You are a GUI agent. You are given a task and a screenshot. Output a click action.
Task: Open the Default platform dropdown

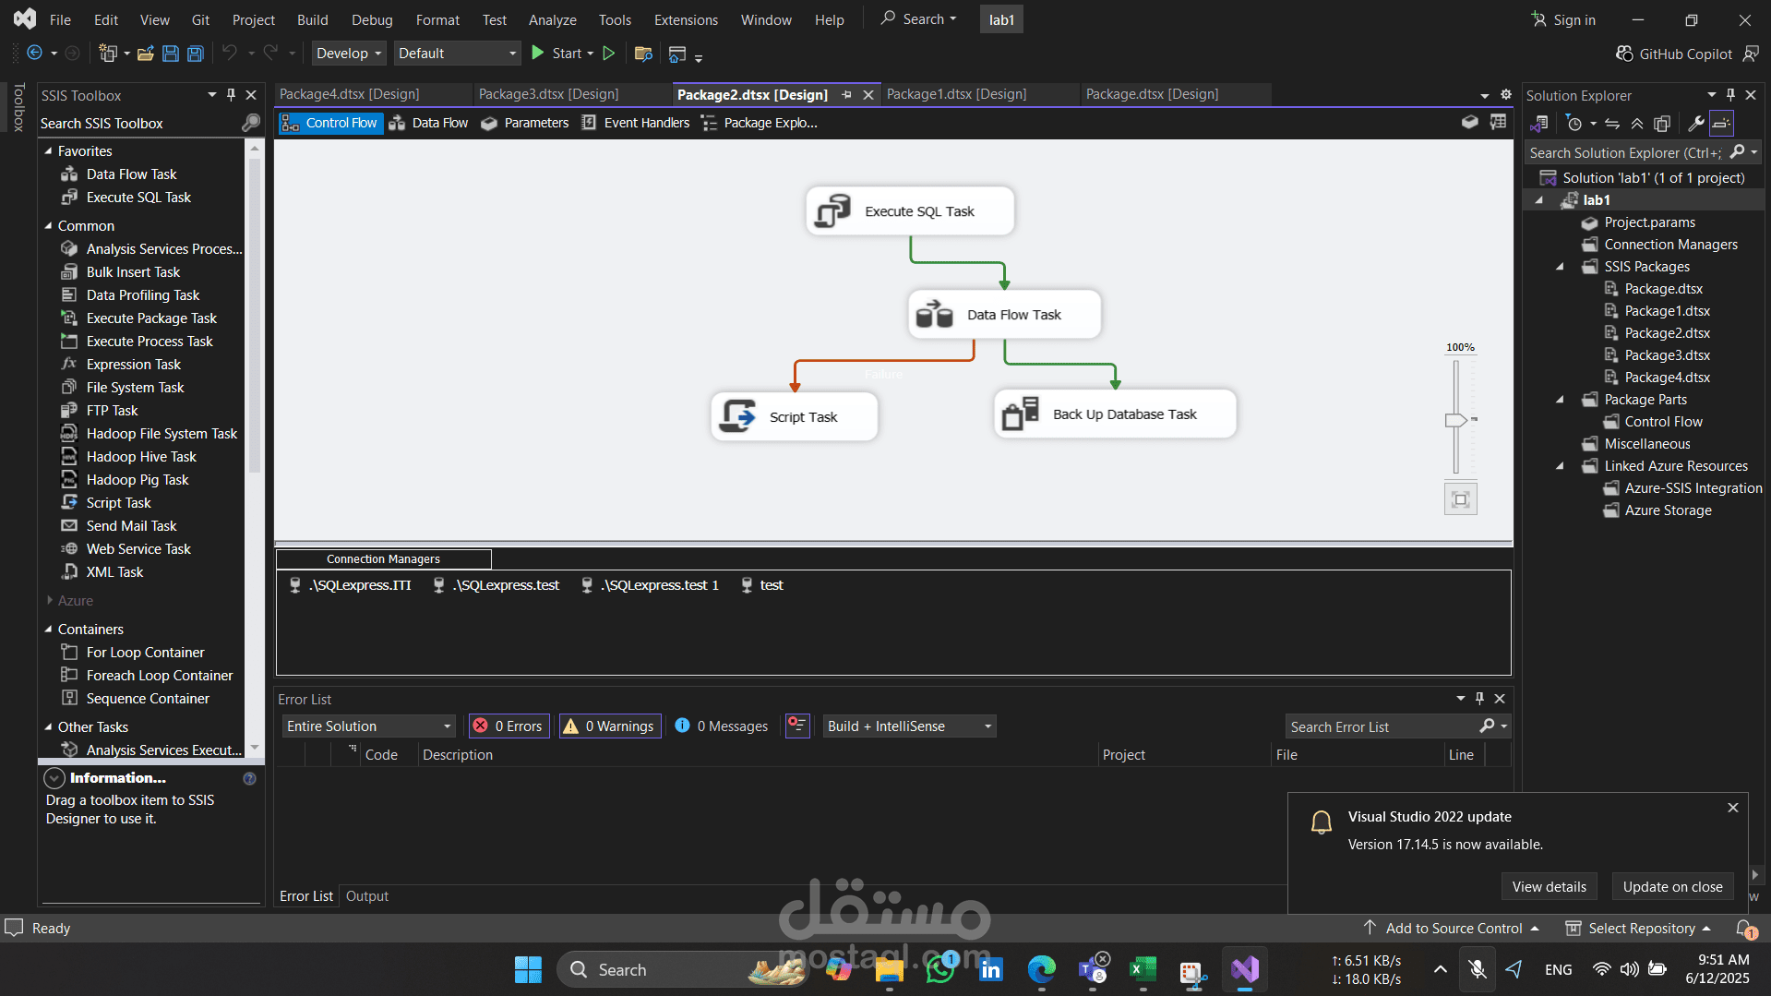pyautogui.click(x=457, y=54)
